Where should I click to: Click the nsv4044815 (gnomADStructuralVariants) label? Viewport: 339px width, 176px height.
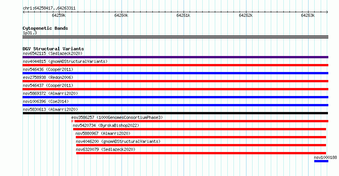pos(65,61)
